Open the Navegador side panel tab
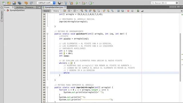Viewport: 183px width, 103px height. pos(2,16)
